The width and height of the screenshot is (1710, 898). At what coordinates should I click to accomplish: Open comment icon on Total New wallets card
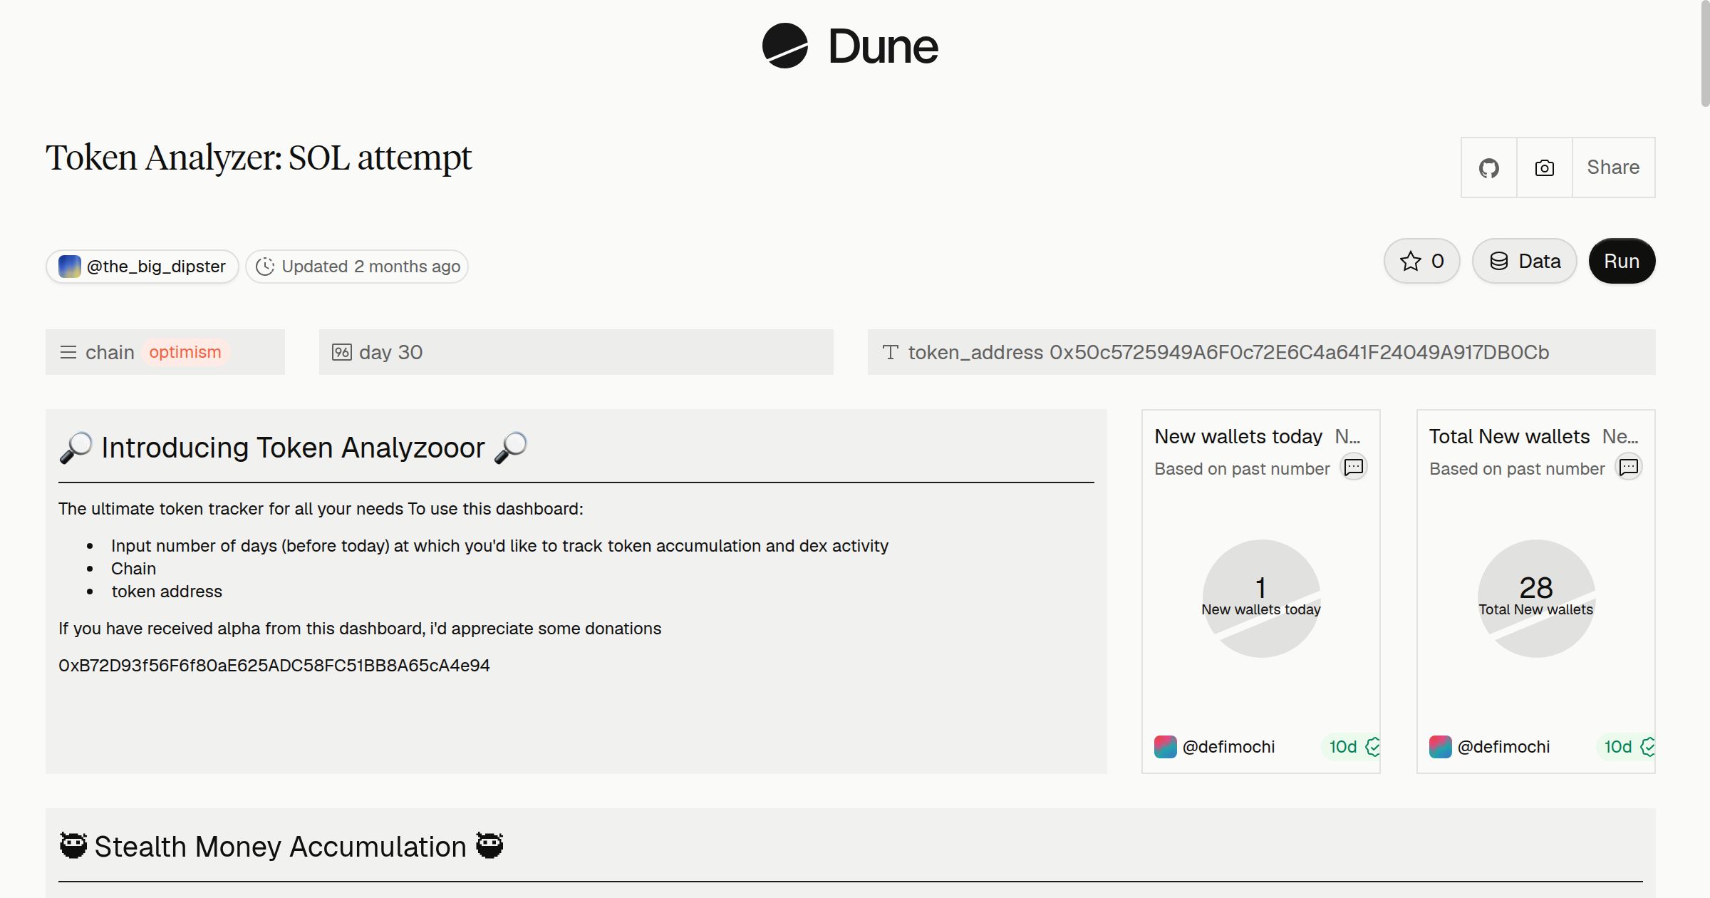click(1629, 467)
